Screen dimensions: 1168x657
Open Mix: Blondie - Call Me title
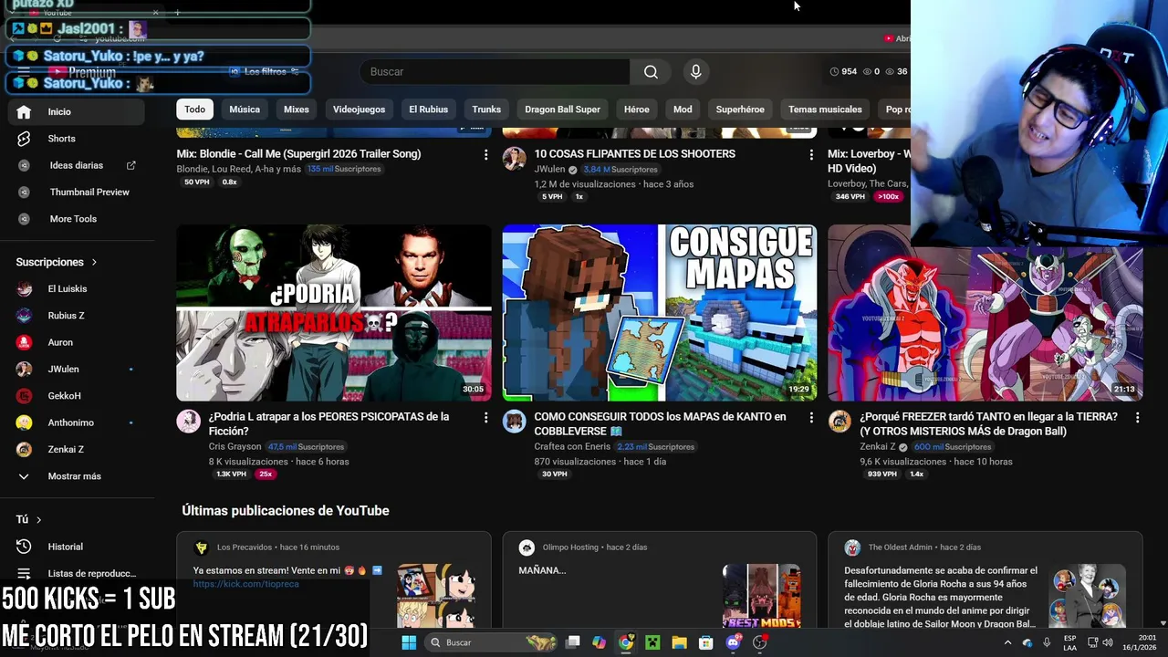coord(298,154)
